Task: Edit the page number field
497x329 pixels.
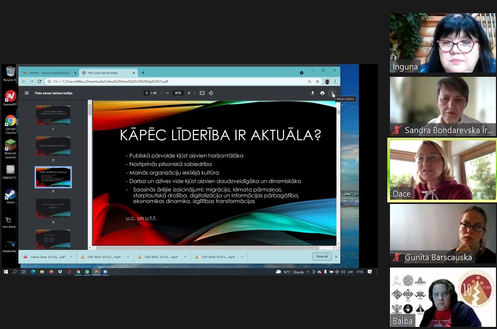Action: tap(146, 93)
